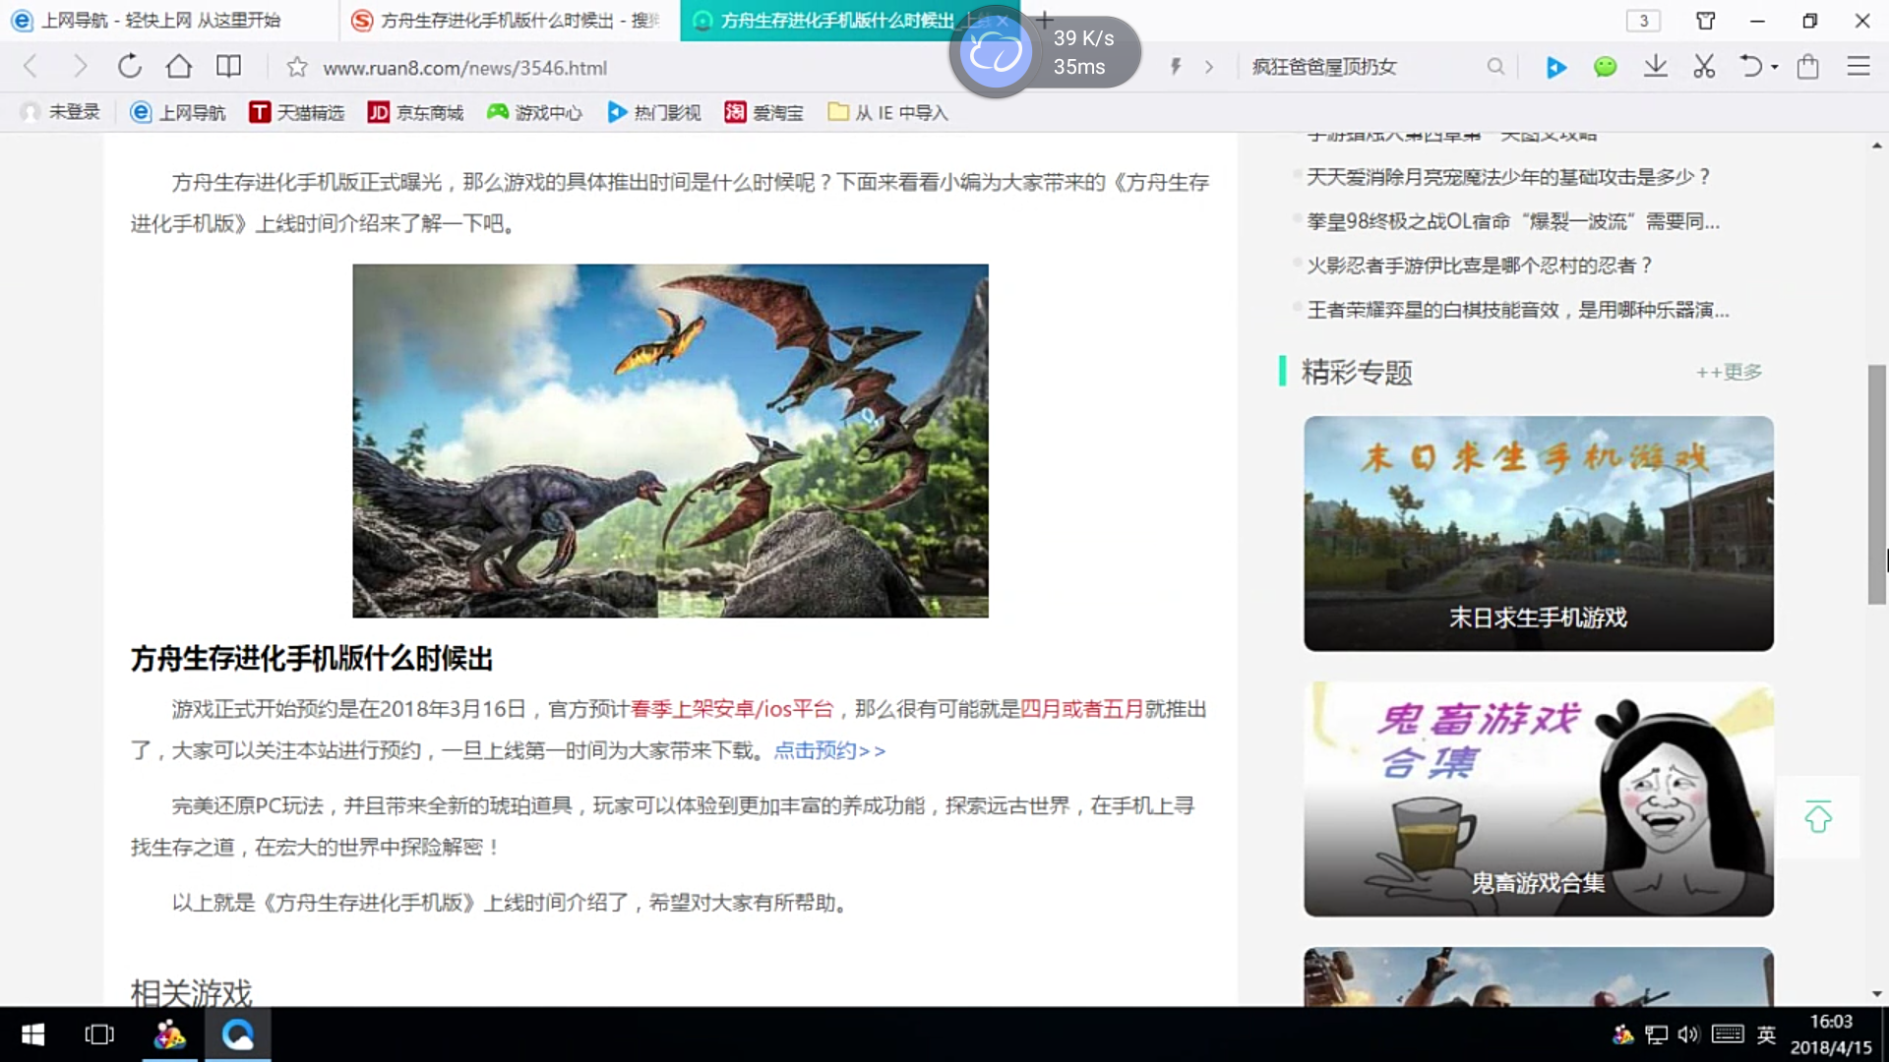Expand the address bar chevron arrow
The height and width of the screenshot is (1062, 1889).
(x=1209, y=67)
